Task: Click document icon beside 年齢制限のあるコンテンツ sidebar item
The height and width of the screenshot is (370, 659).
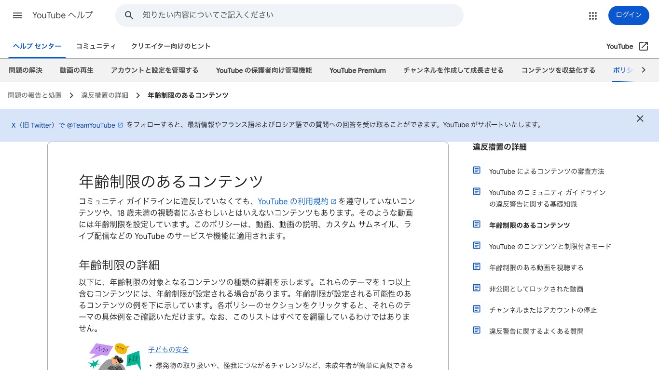Action: coord(477,225)
